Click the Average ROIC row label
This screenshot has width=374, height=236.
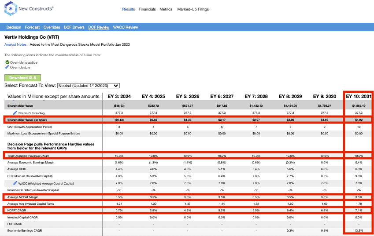pyautogui.click(x=17, y=169)
